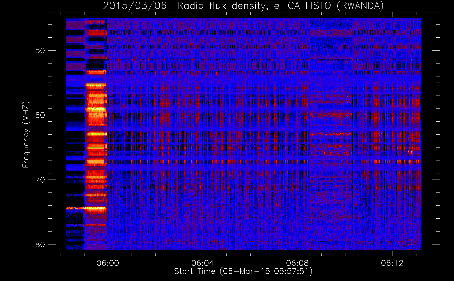454x281 pixels.
Task: Click the 06:04 time tick label
Action: [203, 263]
